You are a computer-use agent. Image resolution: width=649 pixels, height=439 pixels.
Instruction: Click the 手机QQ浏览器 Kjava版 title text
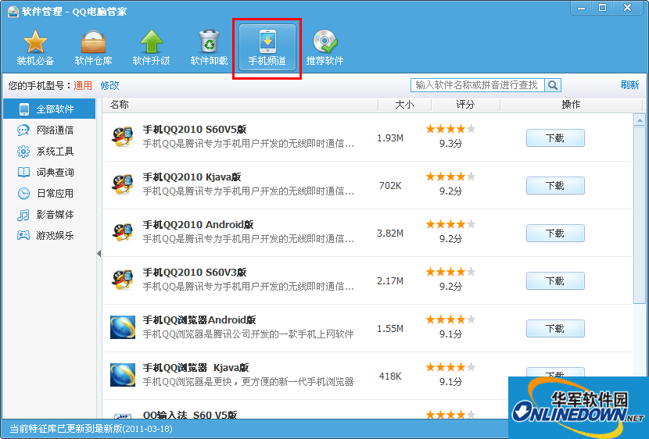(195, 367)
